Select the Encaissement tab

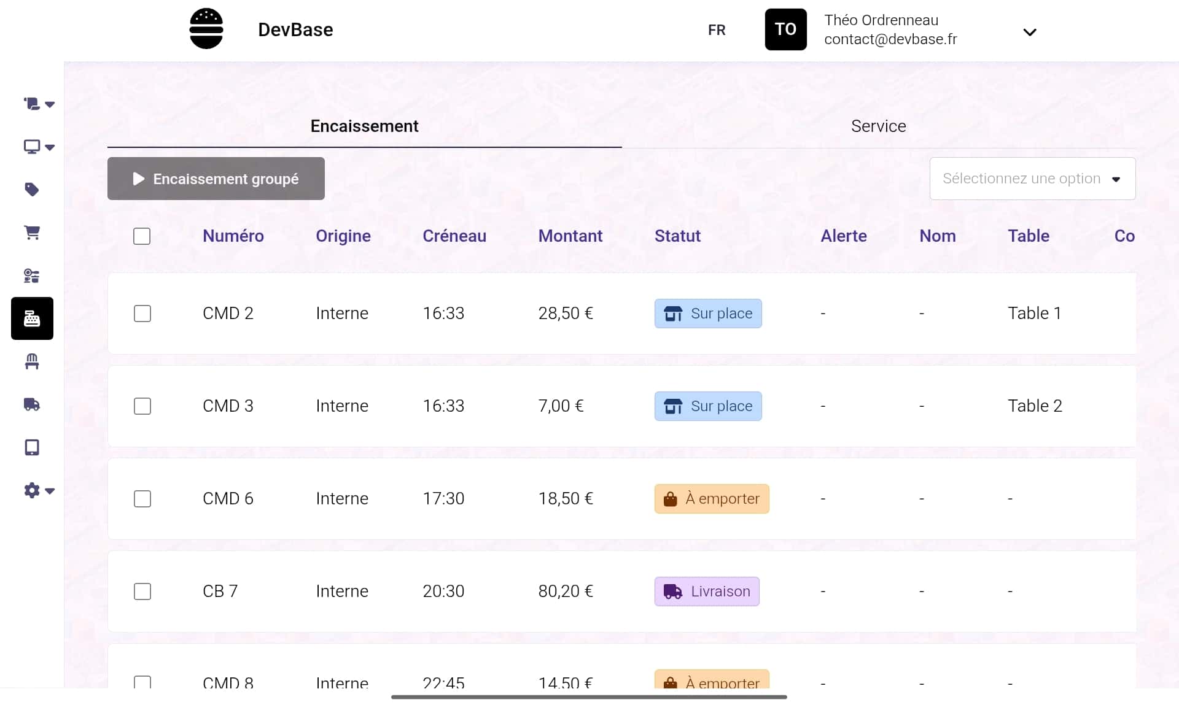click(364, 126)
